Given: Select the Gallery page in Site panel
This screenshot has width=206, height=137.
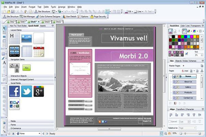Looking at the screenshot, I should coord(188,87).
